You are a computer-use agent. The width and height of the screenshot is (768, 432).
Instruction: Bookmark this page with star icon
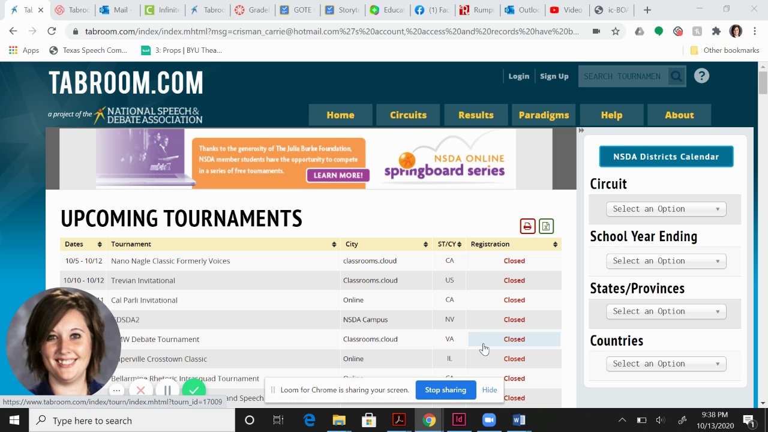616,31
